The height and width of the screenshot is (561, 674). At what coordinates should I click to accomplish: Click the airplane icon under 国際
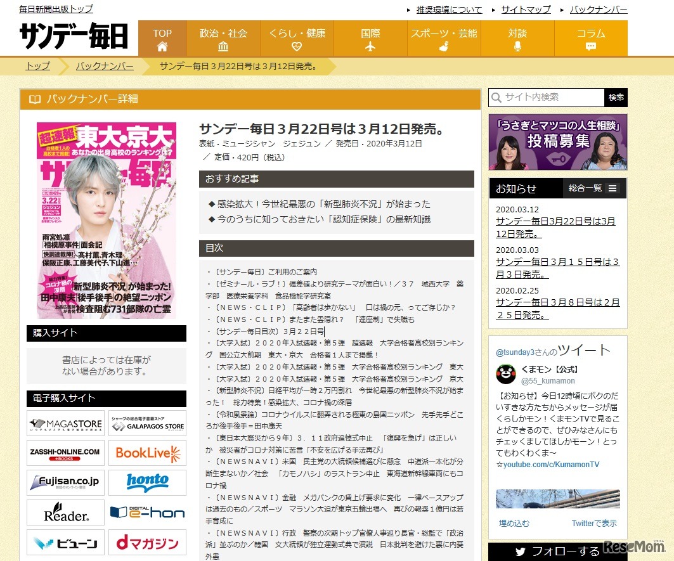371,46
